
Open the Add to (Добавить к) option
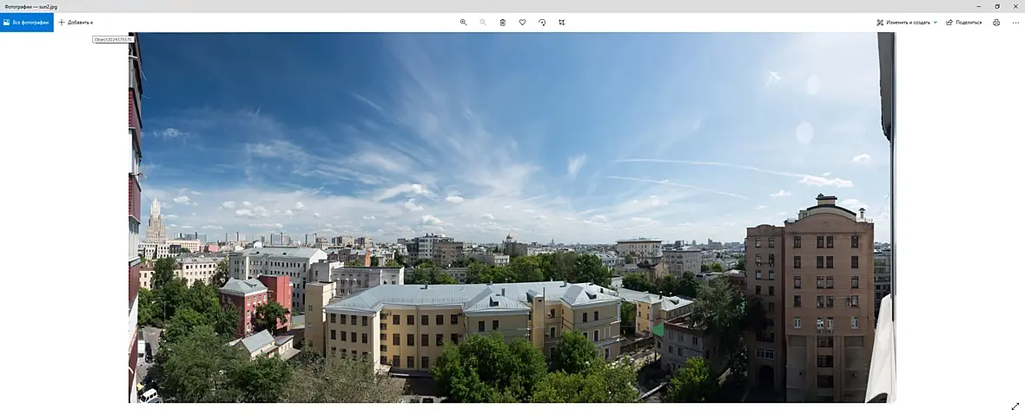point(76,23)
